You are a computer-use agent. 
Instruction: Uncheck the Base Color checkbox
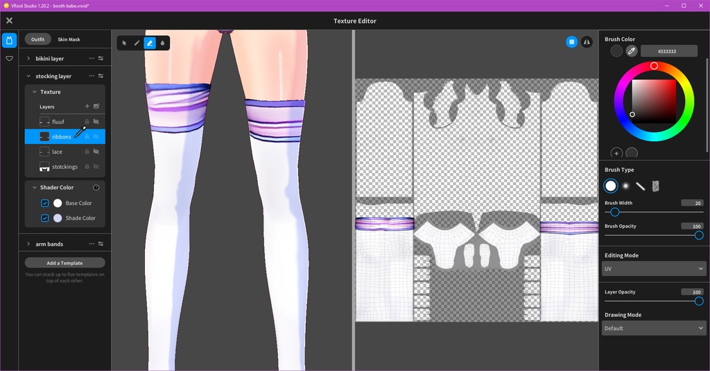pyautogui.click(x=45, y=203)
